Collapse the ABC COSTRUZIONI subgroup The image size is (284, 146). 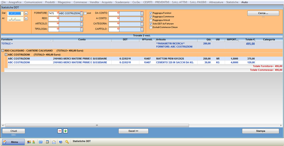click(x=6, y=54)
